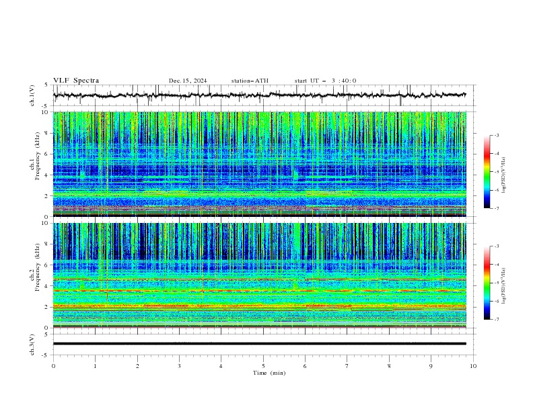Click the '-7' tick on lower color bar

coord(497,319)
